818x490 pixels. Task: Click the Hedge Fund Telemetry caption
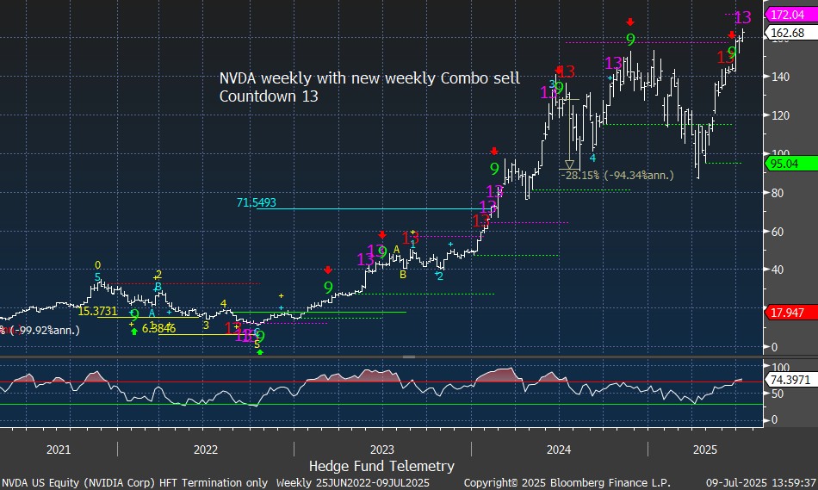pyautogui.click(x=381, y=466)
